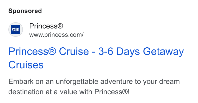Viewport: 198px width, 103px height.
Task: Click the registered trademark symbol after Princess name
Action: [x=60, y=26]
